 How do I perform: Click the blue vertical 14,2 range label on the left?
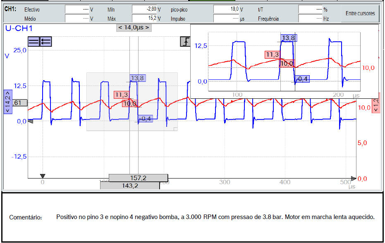[x=8, y=102]
